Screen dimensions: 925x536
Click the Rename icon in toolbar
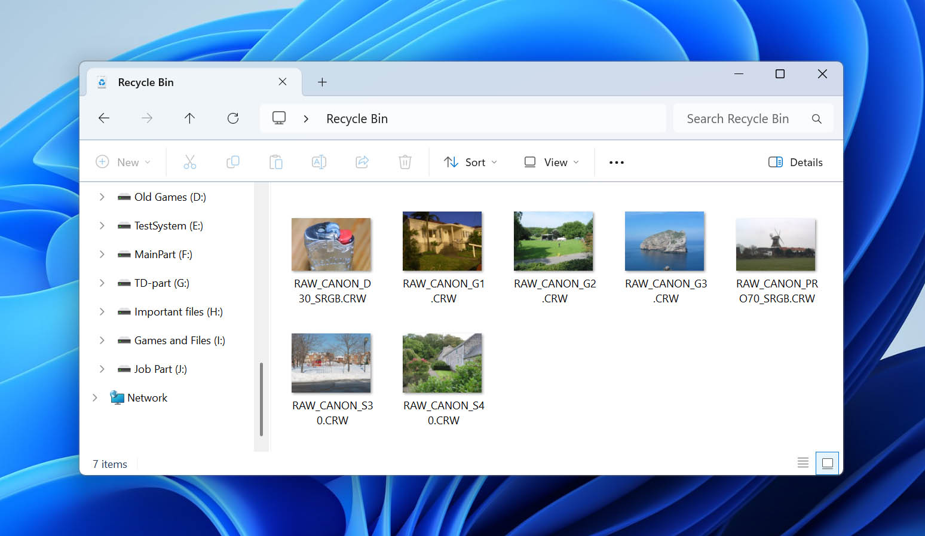(x=319, y=162)
